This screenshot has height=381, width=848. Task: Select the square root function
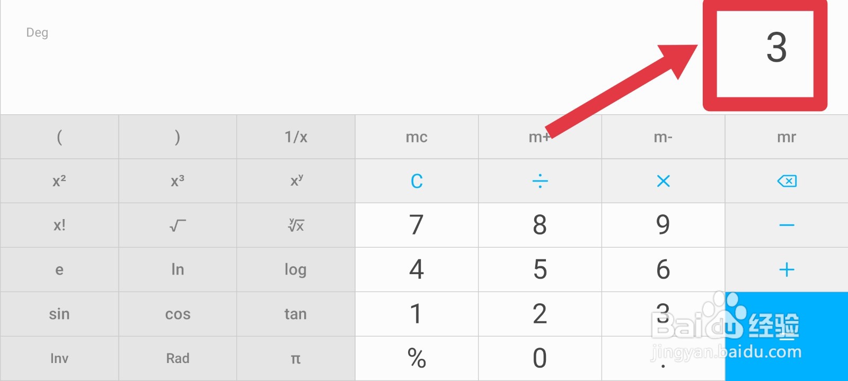point(178,225)
